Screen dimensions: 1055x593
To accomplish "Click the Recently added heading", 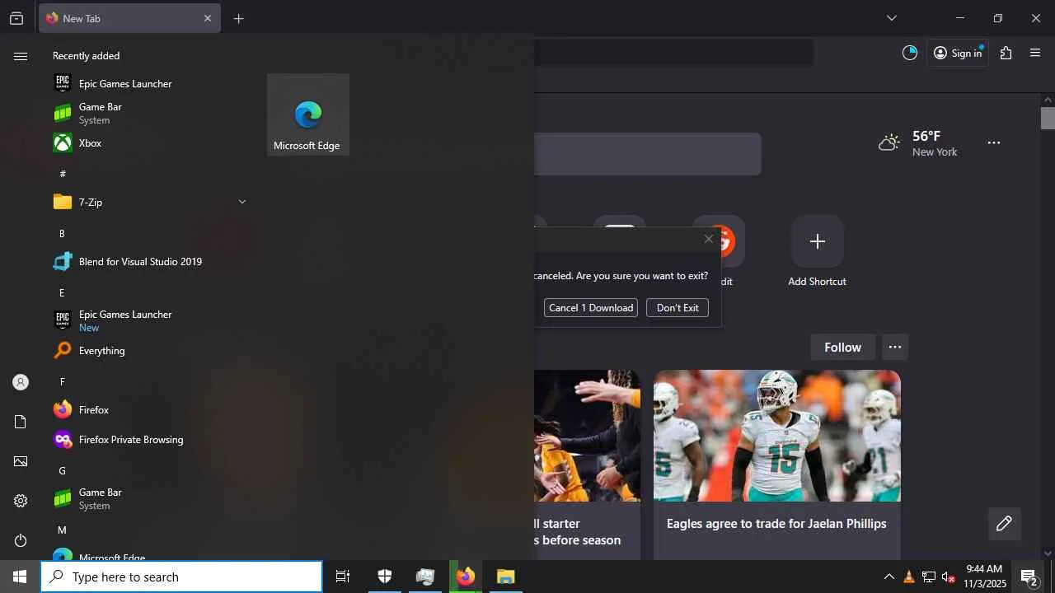I will [87, 55].
